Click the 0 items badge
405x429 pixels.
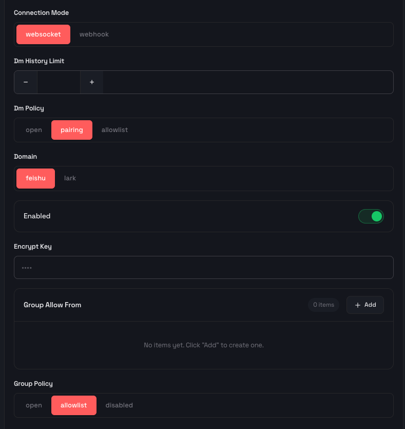point(323,305)
